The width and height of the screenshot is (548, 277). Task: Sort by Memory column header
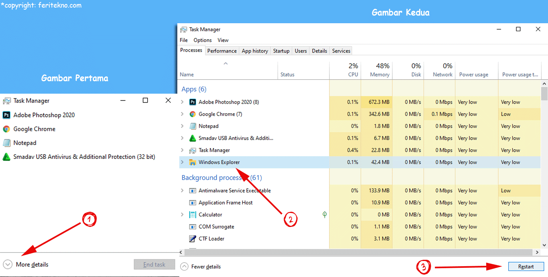[377, 70]
